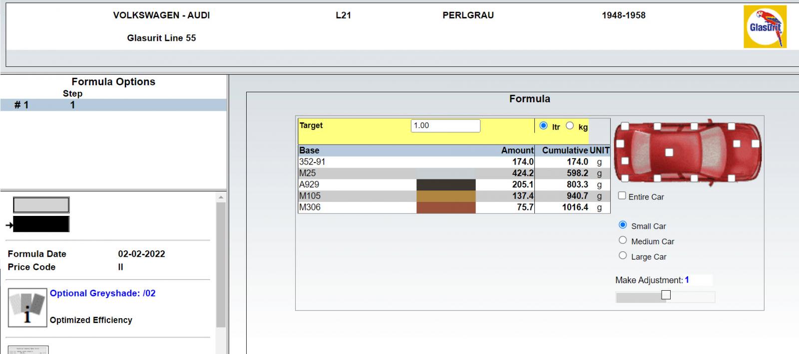Click the 1948-1958 year range
799x354 pixels.
[x=624, y=15]
